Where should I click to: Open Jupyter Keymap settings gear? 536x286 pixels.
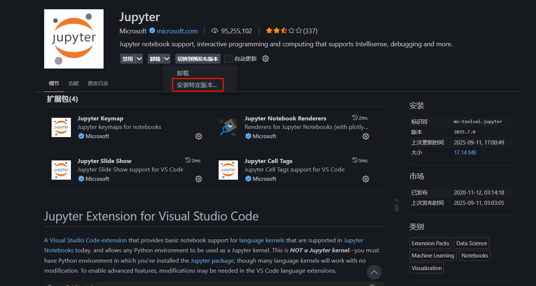tap(199, 136)
